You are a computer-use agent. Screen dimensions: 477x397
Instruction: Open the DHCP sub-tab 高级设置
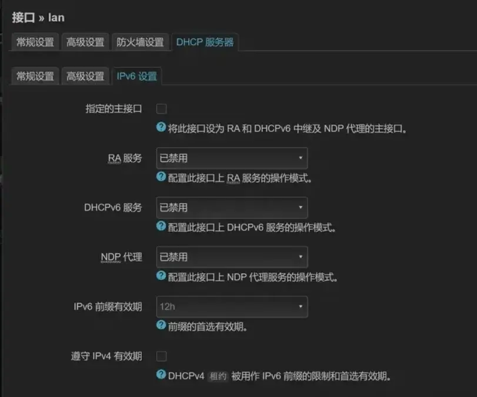pos(85,76)
